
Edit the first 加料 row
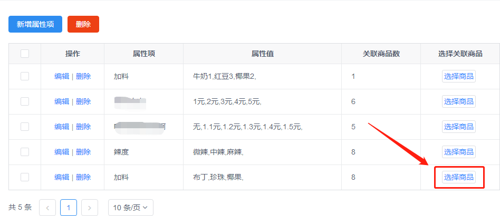[x=62, y=76]
